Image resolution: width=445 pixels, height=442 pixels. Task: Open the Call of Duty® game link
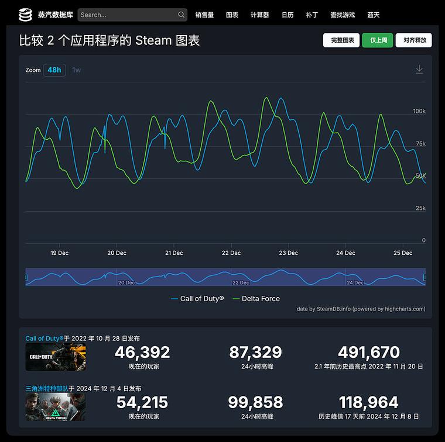[x=44, y=339]
